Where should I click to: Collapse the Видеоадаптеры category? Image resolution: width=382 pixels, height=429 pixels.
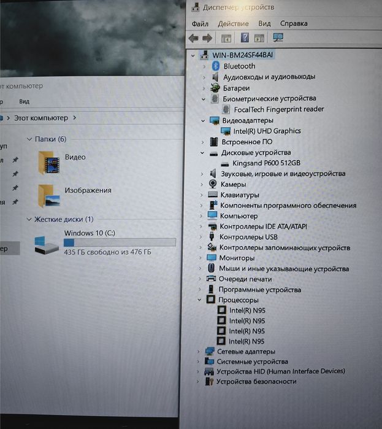[203, 121]
